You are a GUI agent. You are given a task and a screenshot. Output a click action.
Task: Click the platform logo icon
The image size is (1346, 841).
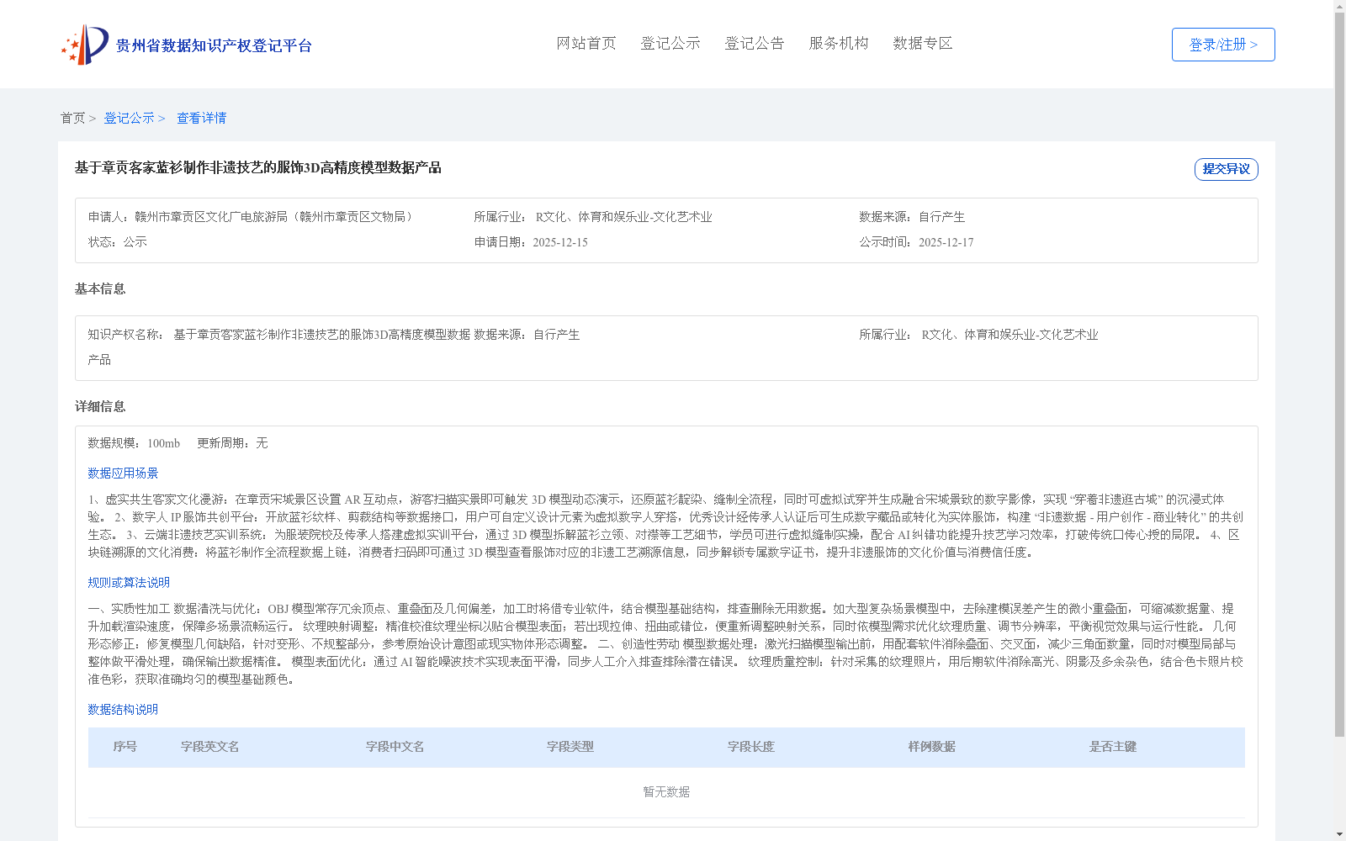(85, 45)
